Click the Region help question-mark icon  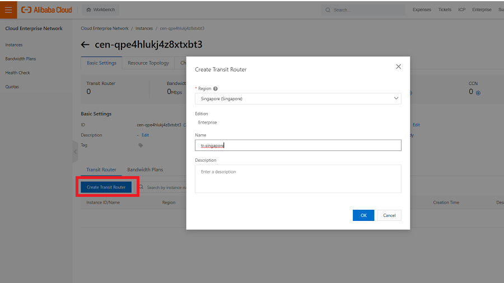[x=216, y=88]
